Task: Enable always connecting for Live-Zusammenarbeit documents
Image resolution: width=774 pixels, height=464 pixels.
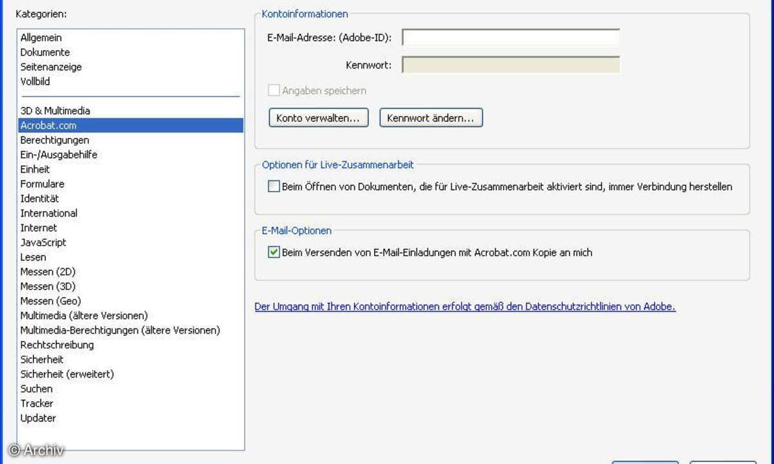Action: click(273, 187)
